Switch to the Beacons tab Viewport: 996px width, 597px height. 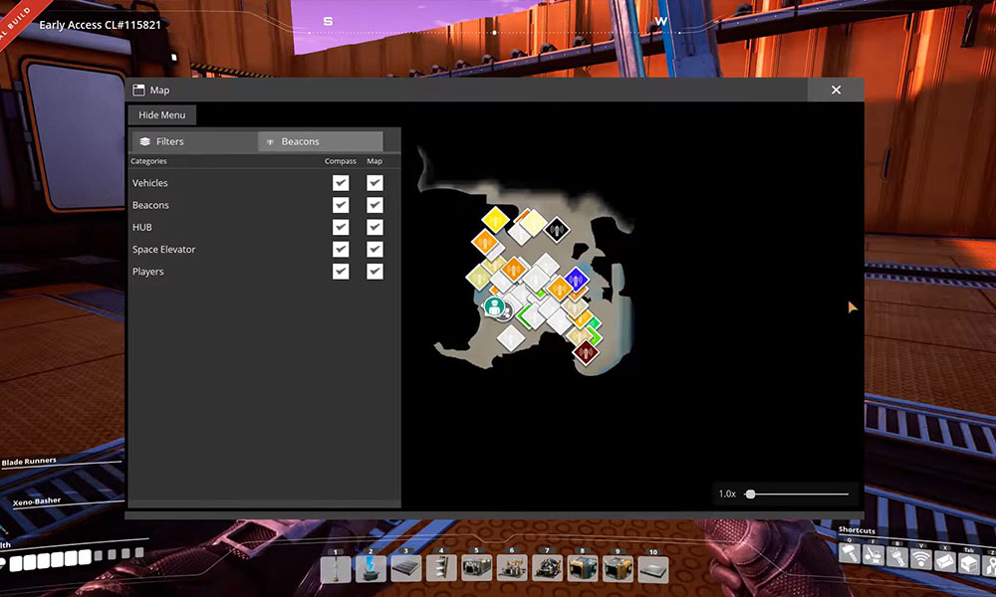320,141
